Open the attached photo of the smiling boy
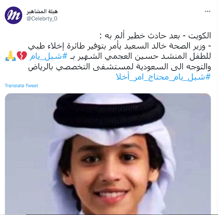The width and height of the screenshot is (218, 215). [108, 154]
